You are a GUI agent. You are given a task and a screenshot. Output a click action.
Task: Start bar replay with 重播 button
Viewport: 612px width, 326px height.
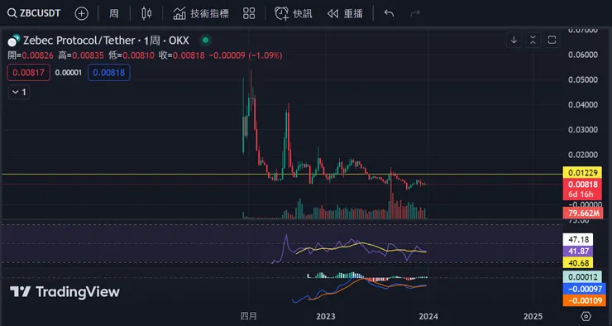(x=345, y=14)
